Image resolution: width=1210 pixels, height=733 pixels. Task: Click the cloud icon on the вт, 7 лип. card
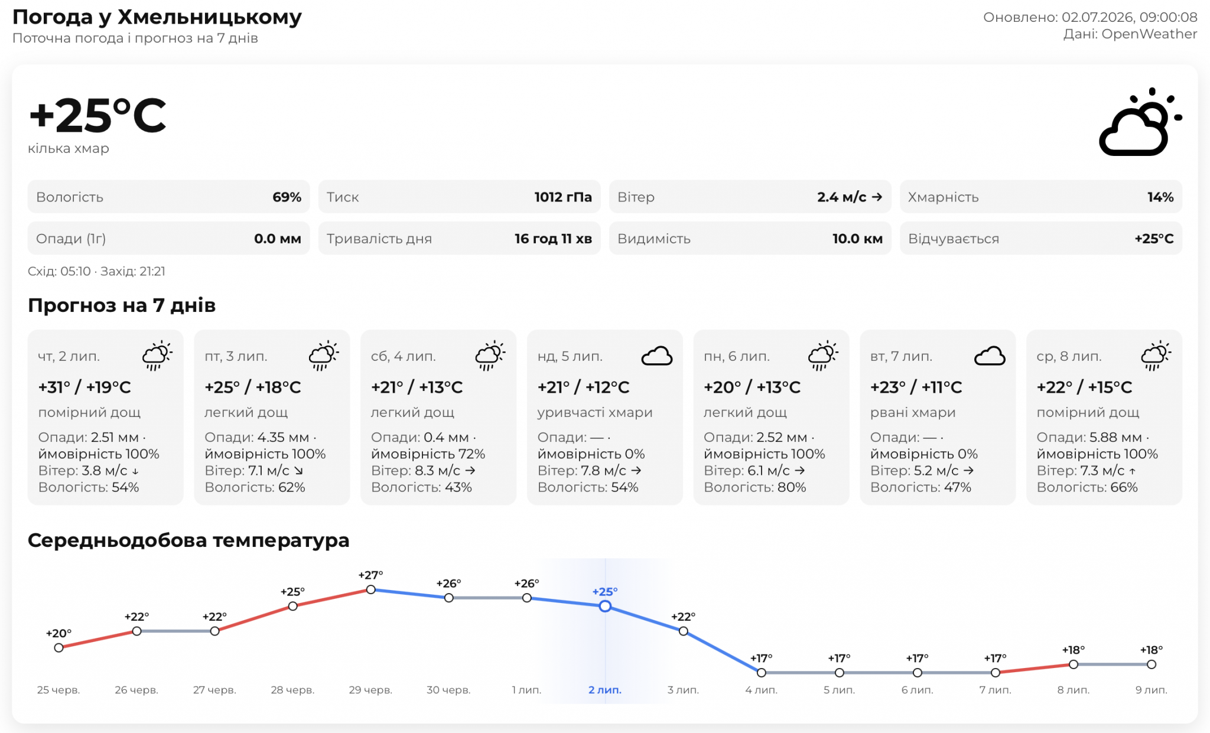(x=990, y=356)
